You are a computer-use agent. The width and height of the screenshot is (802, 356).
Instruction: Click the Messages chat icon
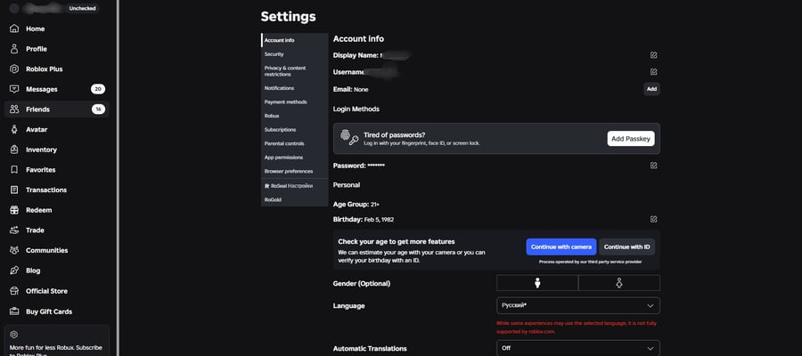(14, 89)
